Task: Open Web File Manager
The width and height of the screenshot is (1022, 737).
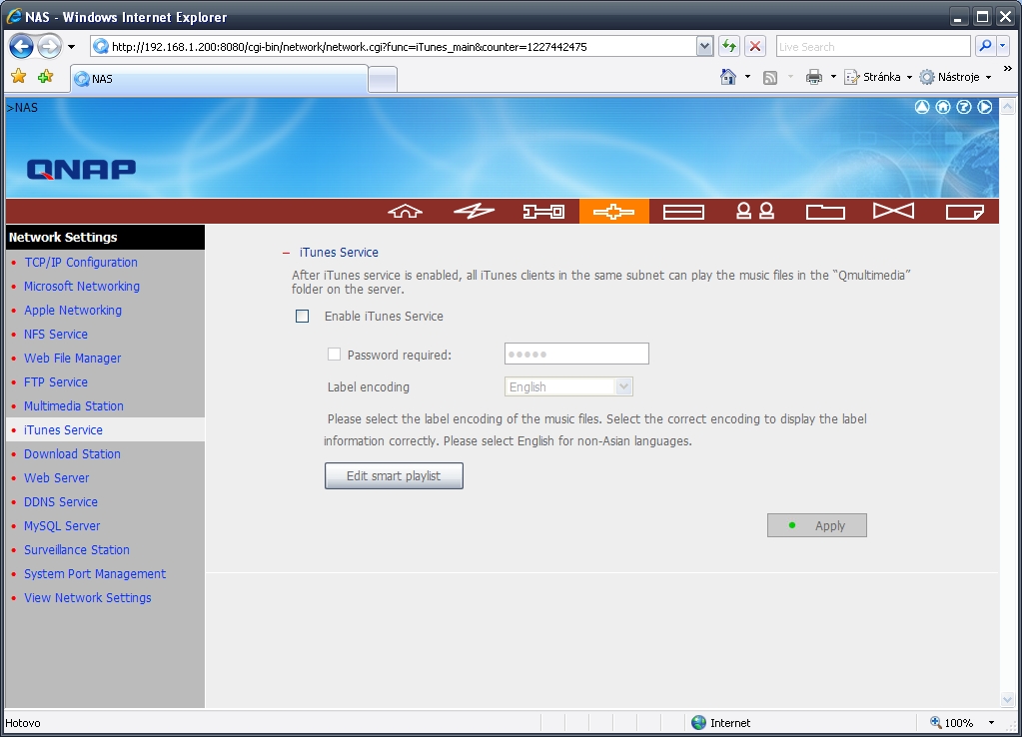Action: 72,359
